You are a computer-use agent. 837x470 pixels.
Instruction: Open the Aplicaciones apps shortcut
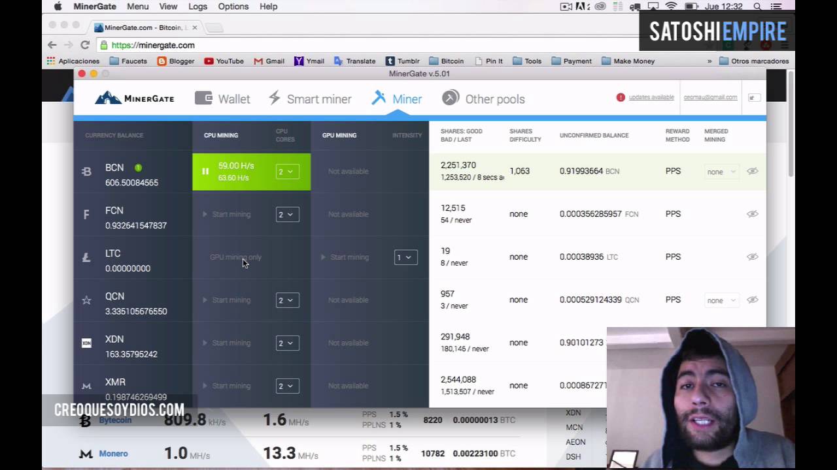[x=73, y=61]
